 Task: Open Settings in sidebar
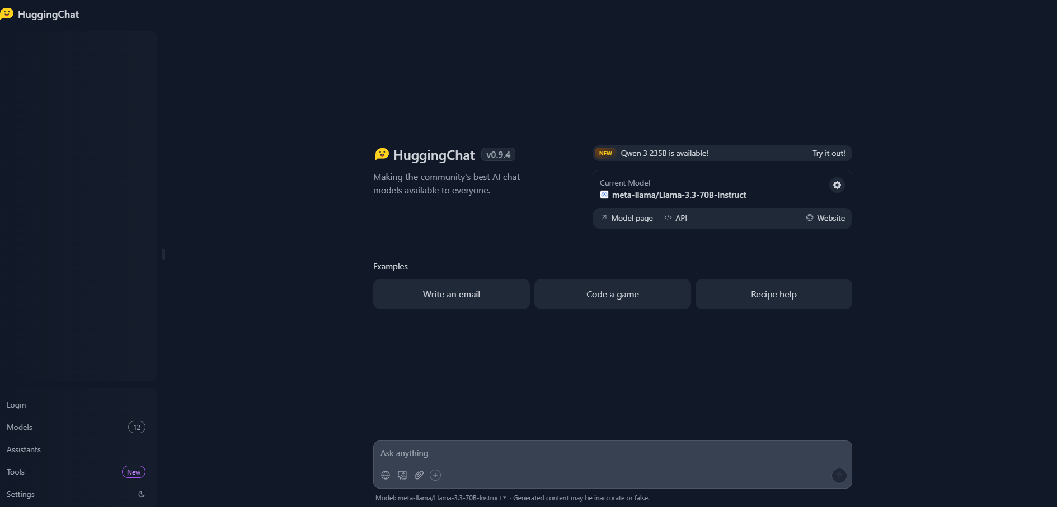[x=21, y=494]
